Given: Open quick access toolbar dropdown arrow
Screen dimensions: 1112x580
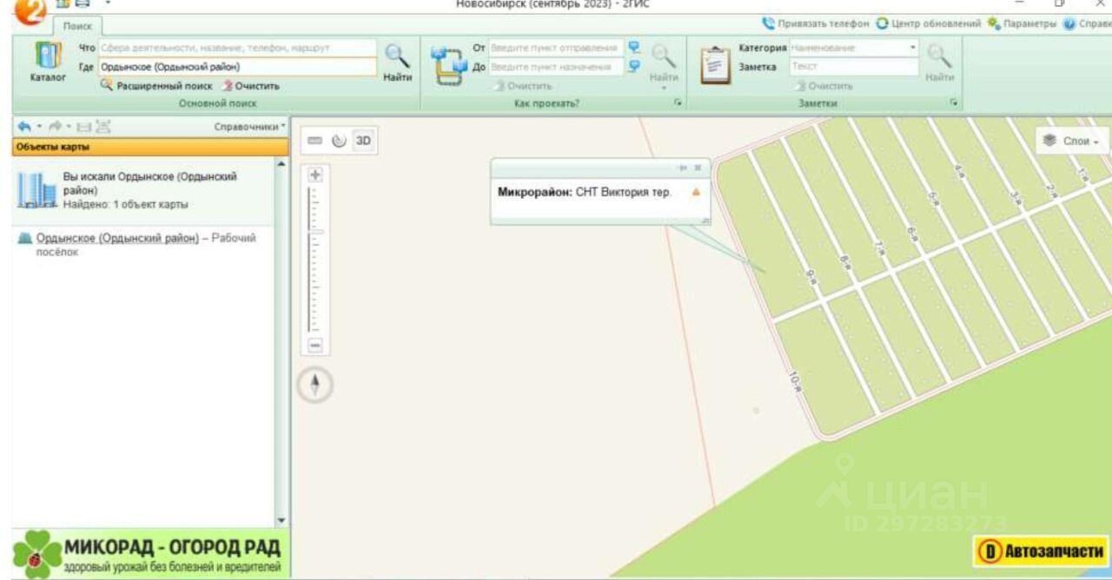Looking at the screenshot, I should (x=109, y=5).
